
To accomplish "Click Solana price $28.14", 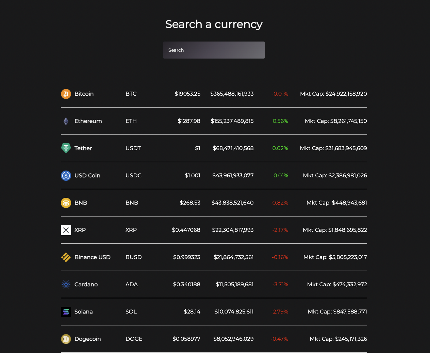I will 192,312.
